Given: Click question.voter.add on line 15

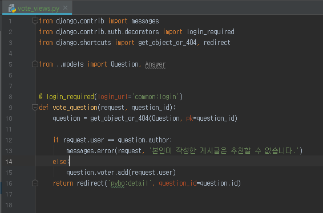Looking at the screenshot, I should coord(97,173).
